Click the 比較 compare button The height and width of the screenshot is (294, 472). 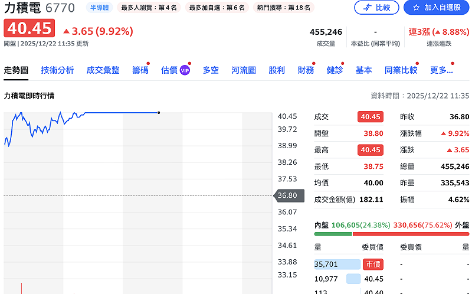click(376, 8)
